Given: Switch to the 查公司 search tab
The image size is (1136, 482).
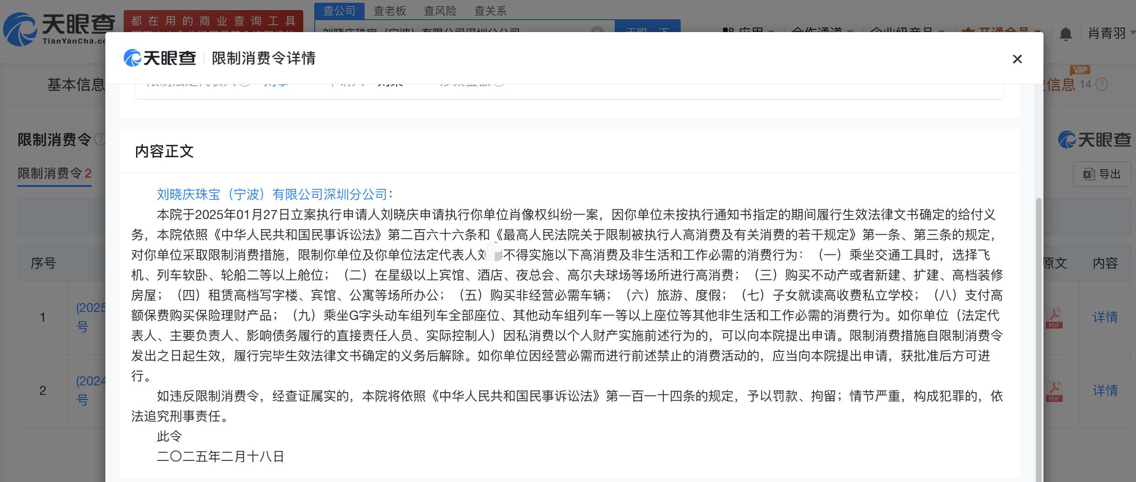Looking at the screenshot, I should [x=339, y=11].
